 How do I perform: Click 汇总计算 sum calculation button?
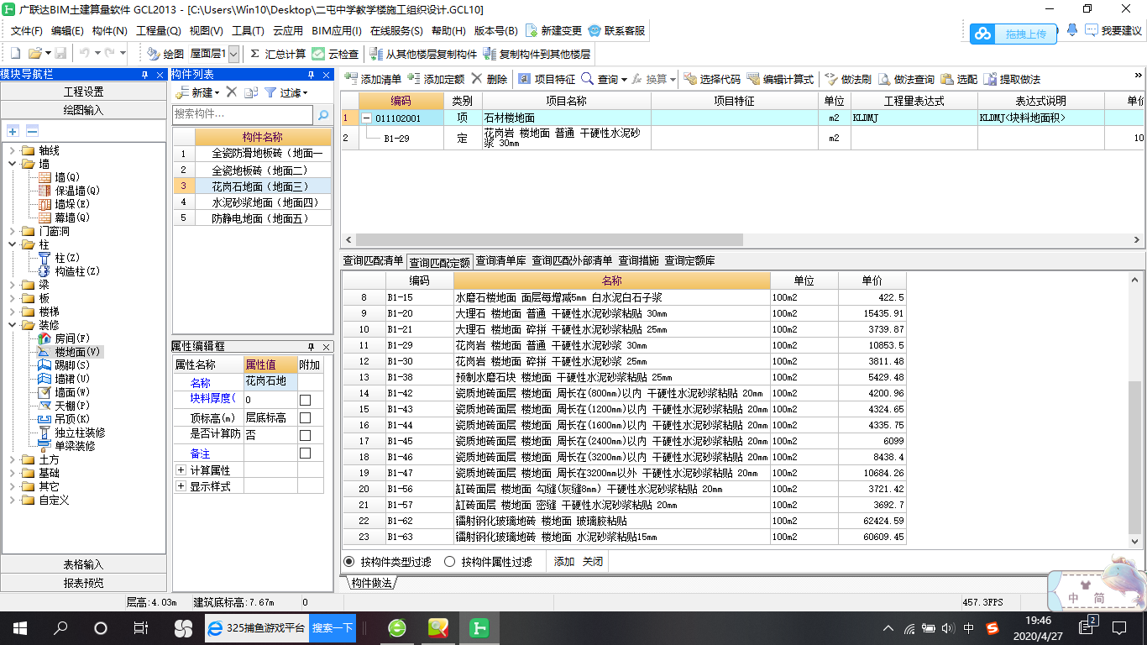click(x=278, y=54)
